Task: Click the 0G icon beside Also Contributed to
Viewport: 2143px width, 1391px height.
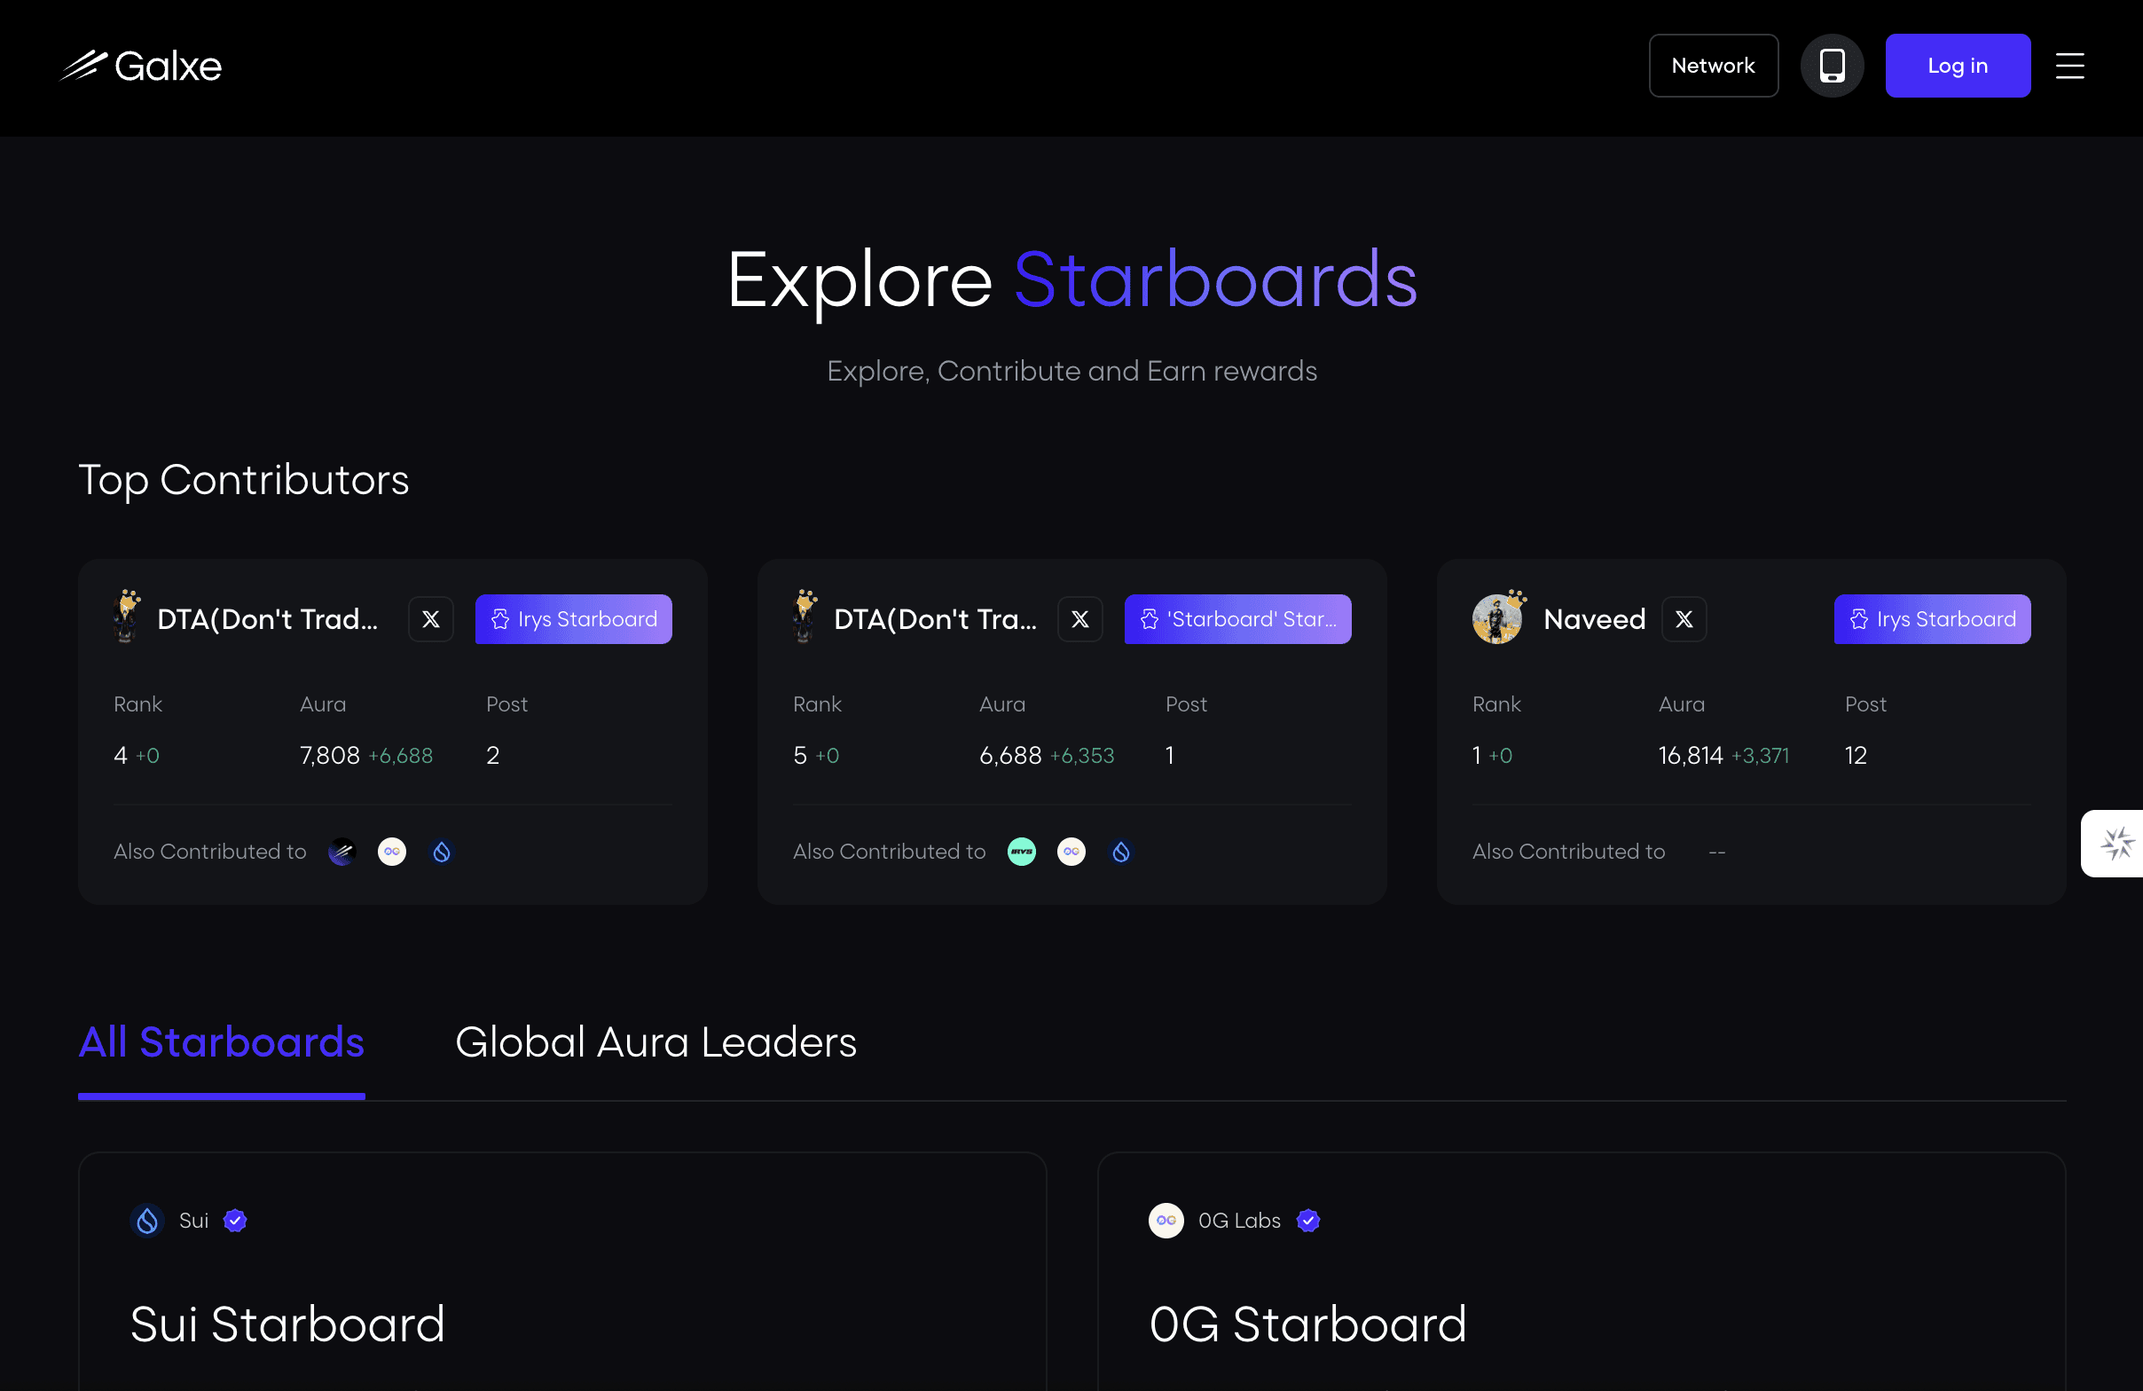Action: (x=1071, y=851)
